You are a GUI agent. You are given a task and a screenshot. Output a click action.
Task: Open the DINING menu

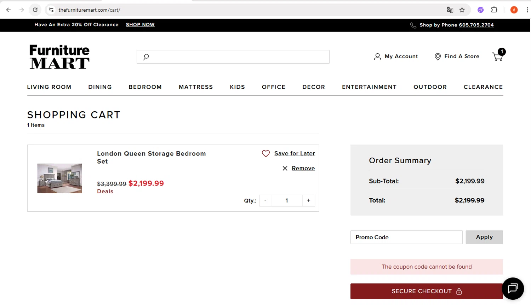(x=100, y=87)
